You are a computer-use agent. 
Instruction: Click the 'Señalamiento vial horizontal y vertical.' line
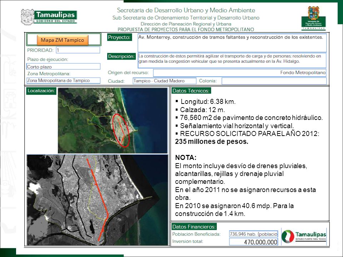(237, 126)
